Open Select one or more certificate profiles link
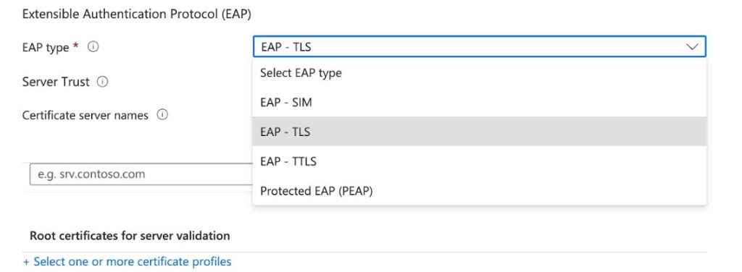Image resolution: width=742 pixels, height=272 pixels. 133,261
